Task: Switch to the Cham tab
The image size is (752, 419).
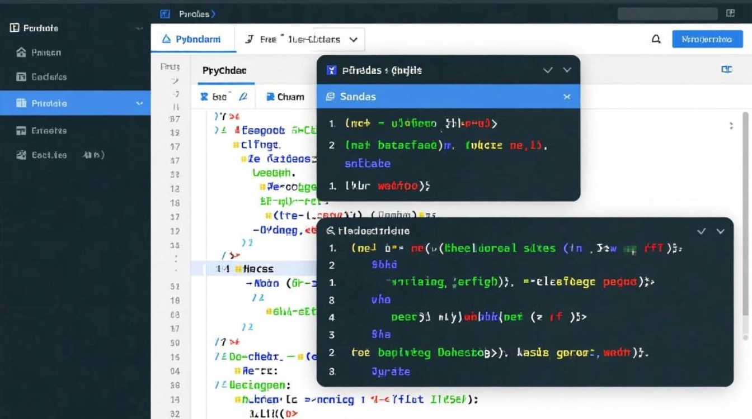Action: (285, 97)
